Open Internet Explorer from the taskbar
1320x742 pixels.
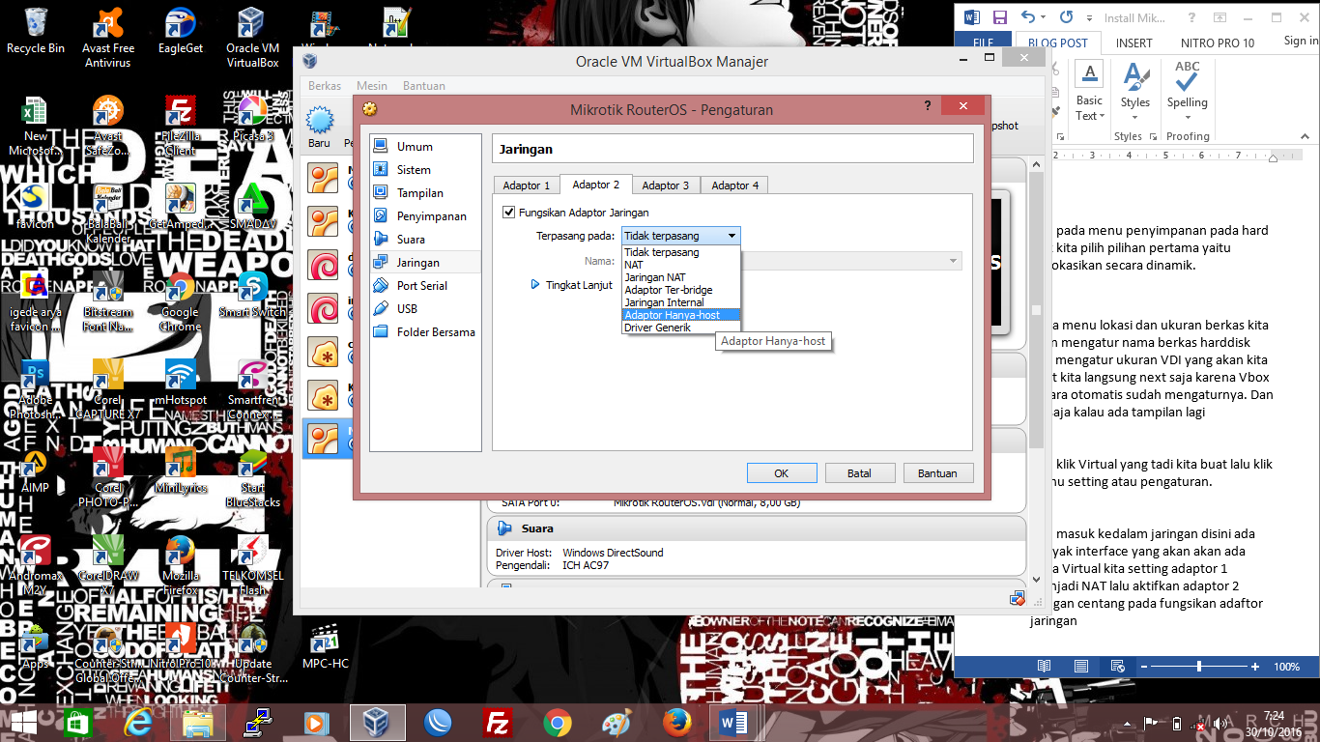[138, 723]
